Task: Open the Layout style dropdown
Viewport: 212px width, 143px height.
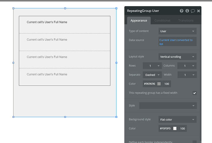Action: click(177, 57)
